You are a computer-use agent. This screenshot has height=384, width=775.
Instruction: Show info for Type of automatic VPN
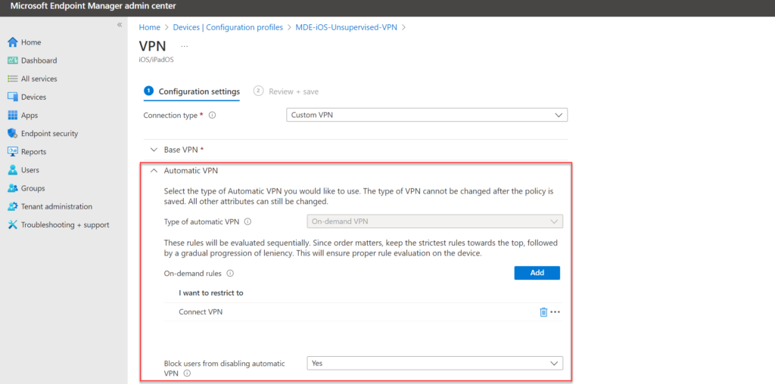click(x=248, y=222)
